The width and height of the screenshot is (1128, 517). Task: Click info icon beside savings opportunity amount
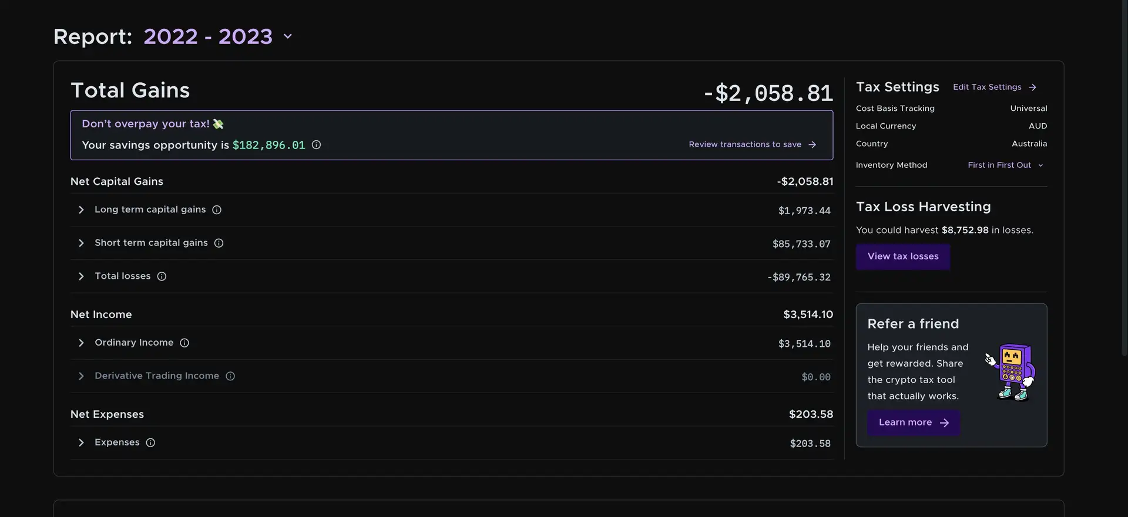click(316, 145)
